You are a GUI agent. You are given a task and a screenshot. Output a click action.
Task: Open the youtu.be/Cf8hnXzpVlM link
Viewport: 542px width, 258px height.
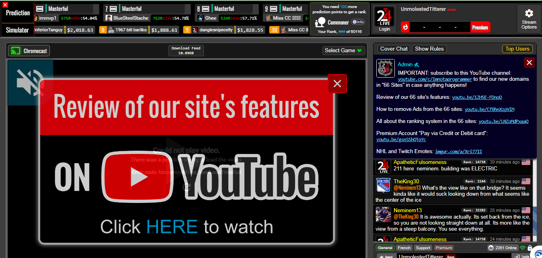point(490,109)
